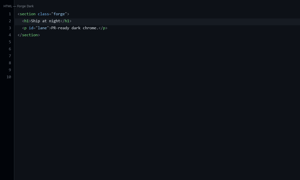Click line number 9 in the gutter
The width and height of the screenshot is (300, 180).
(10, 70)
